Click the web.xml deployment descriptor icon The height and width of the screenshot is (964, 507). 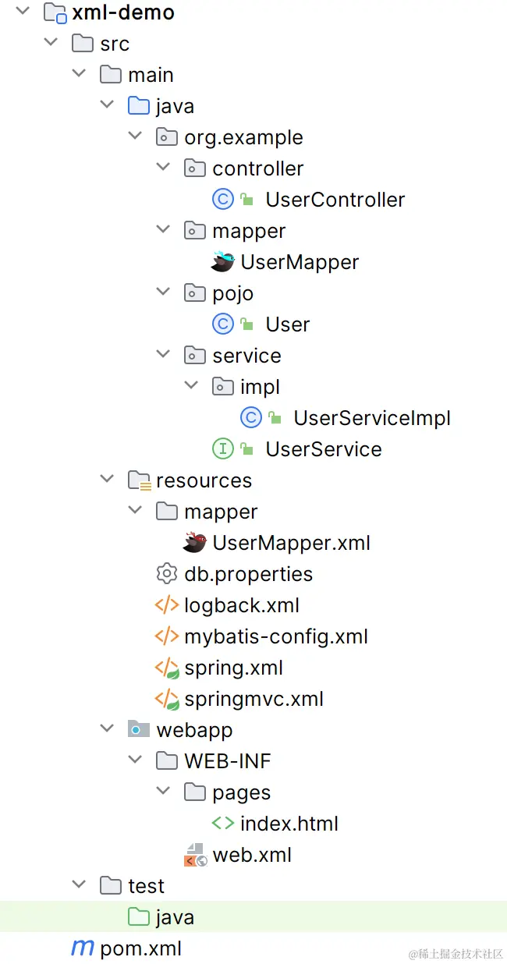194,854
